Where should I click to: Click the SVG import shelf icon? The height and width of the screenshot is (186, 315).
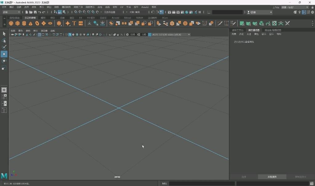point(81,23)
